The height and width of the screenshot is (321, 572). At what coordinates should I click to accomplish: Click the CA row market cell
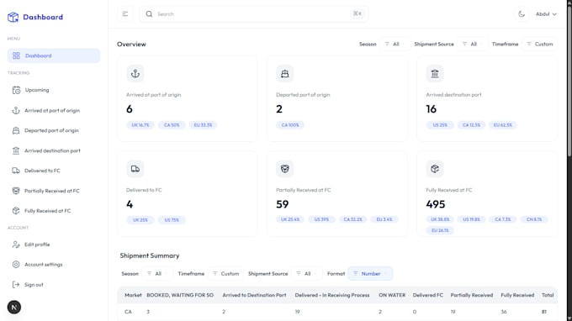(x=128, y=312)
